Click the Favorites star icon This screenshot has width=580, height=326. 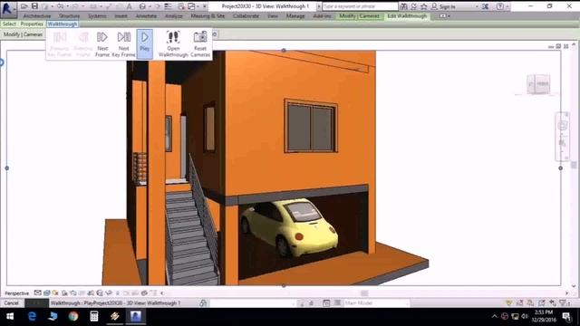click(x=424, y=6)
